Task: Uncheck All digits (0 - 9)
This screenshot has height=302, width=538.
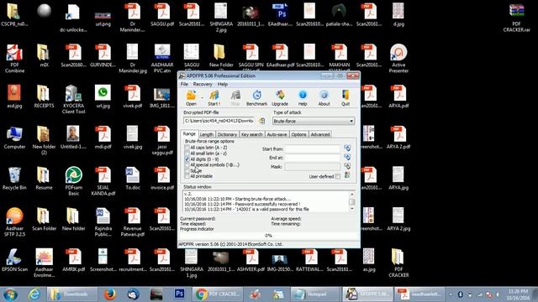Action: pyautogui.click(x=187, y=159)
